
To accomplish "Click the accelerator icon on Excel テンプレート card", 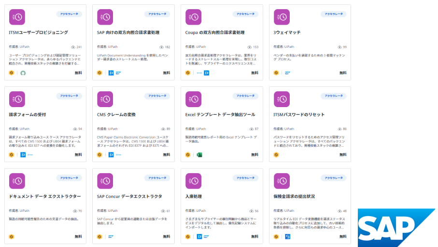I will [193, 99].
